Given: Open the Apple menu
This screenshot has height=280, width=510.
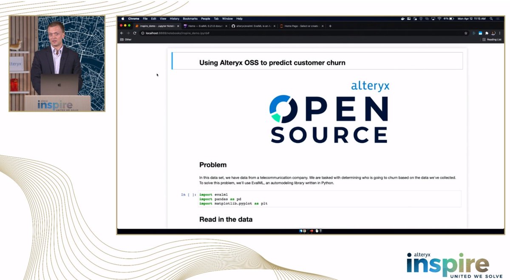Looking at the screenshot, I should [123, 19].
